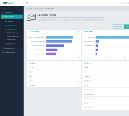This screenshot has height=116, width=129.
Task: Toggle the lock on Urban lifestyle row
Action: pos(78,72)
